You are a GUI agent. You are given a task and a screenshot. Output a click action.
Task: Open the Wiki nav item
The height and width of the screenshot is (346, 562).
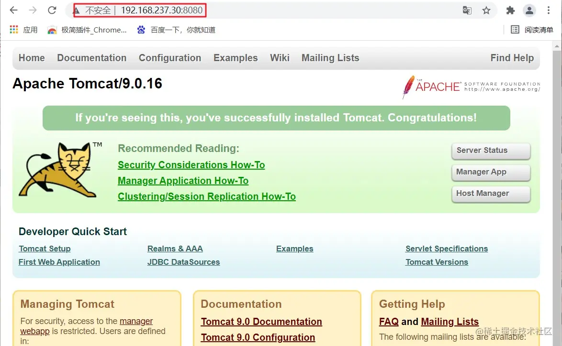click(280, 58)
